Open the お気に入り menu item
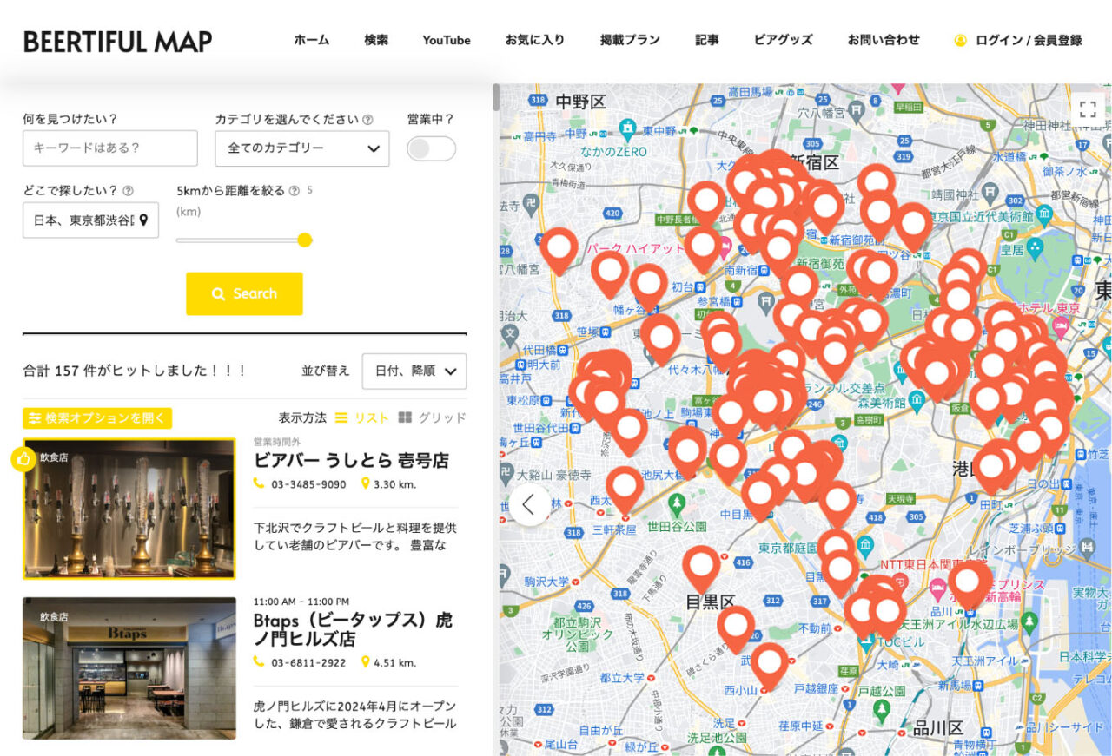The width and height of the screenshot is (1112, 756). coord(534,40)
